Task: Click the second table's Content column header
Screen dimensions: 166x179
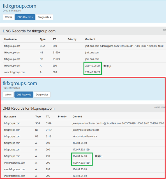Action: click(x=77, y=117)
